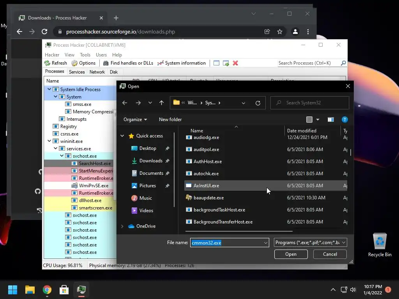This screenshot has height=299, width=399.
Task: Collapse the System tree node
Action: 55,97
